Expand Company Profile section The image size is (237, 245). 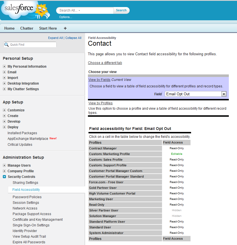pyautogui.click(x=5, y=171)
